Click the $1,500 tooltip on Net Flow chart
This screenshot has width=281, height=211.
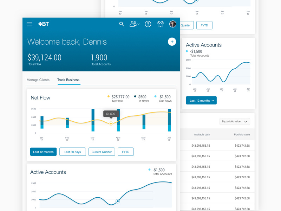pos(111,114)
